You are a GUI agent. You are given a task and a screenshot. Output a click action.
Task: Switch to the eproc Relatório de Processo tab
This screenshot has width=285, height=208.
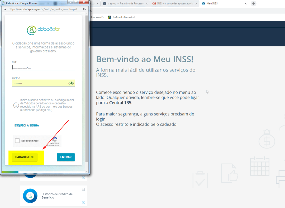tap(123, 3)
